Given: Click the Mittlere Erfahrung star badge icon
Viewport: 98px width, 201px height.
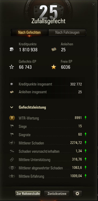Looking at the screenshot, I should (x=12, y=176).
